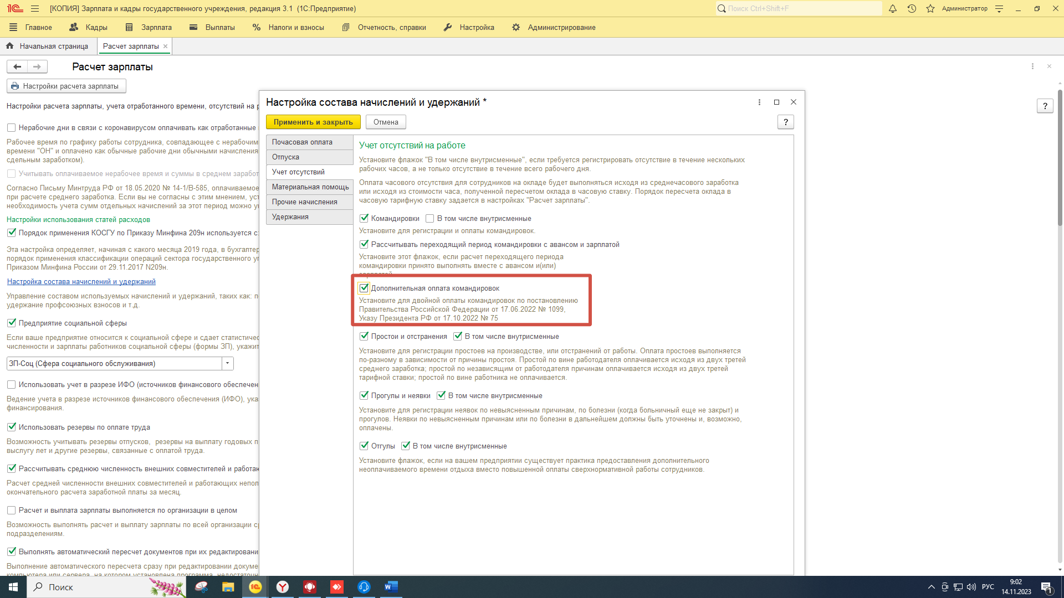Screen dimensions: 1064x598
Task: Toggle the Отгулы checkbox
Action: 364,446
